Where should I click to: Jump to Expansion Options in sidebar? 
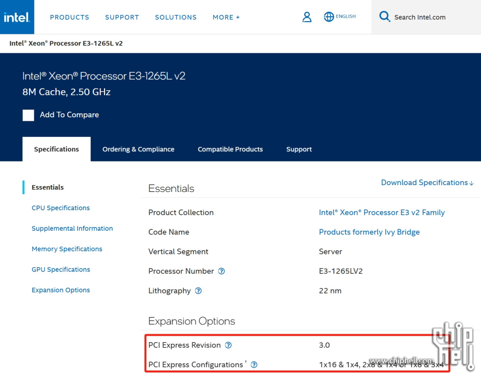coord(61,290)
